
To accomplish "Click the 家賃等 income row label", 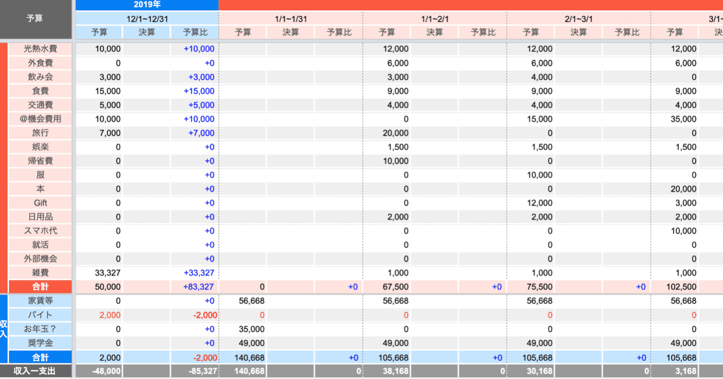I will 40,301.
